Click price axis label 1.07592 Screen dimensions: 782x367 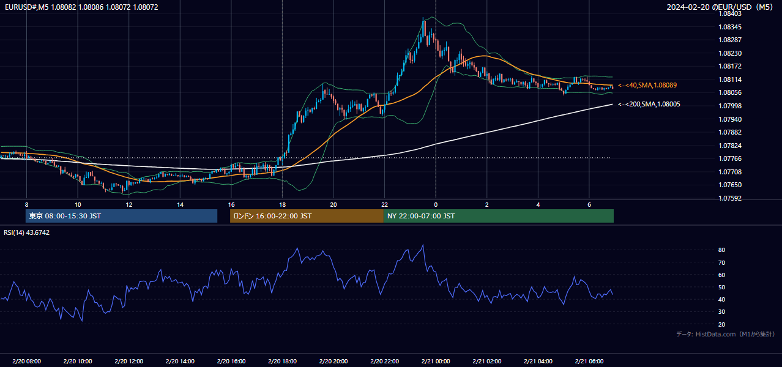[x=729, y=198]
